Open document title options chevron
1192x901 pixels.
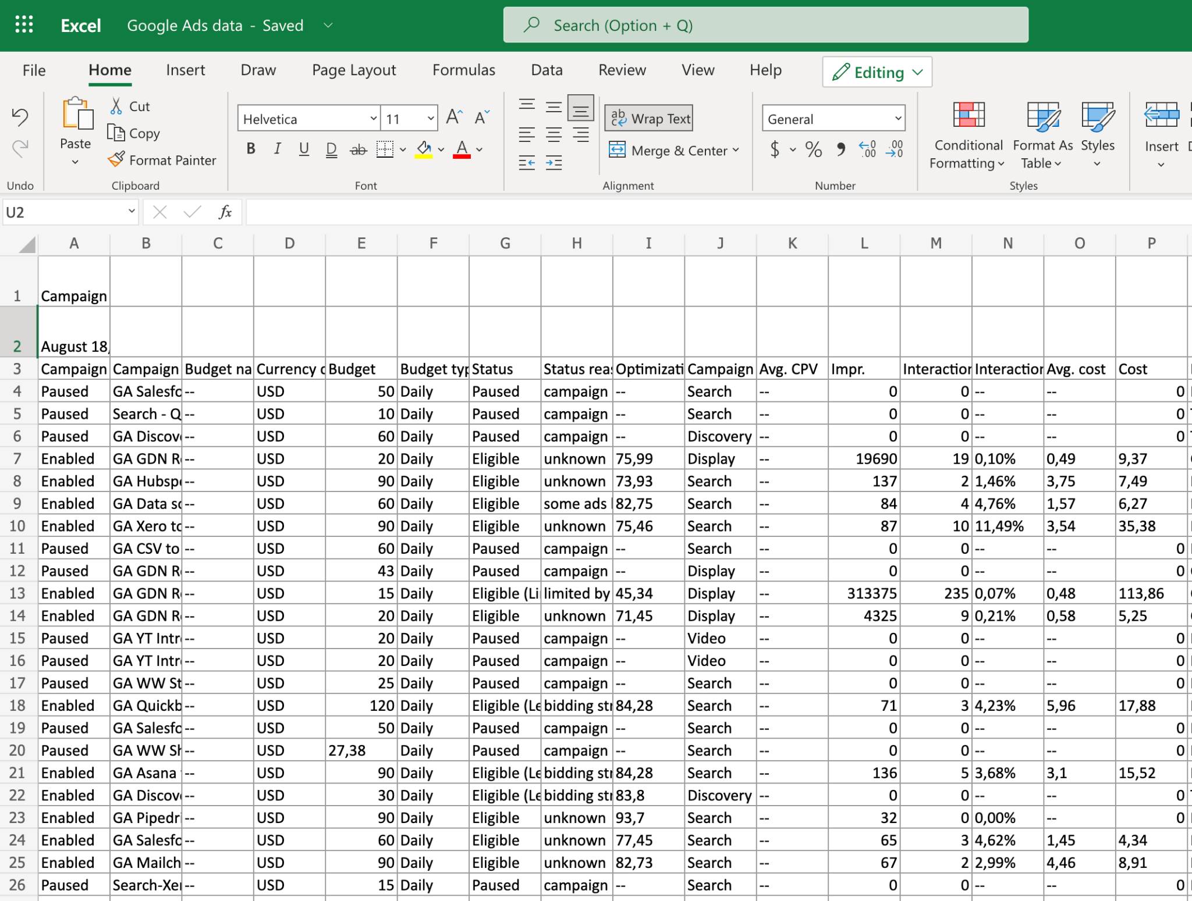tap(328, 25)
